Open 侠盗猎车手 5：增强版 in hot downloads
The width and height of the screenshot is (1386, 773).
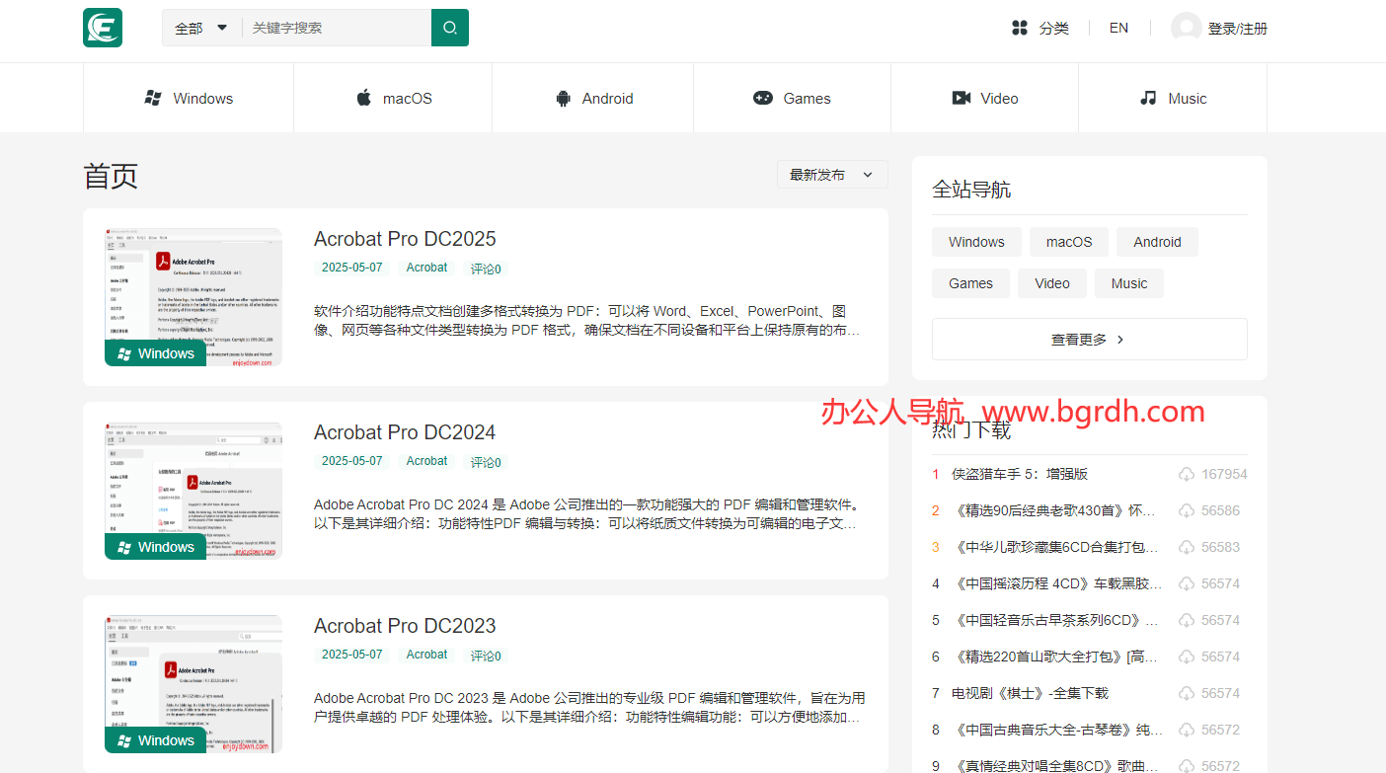coord(1020,474)
